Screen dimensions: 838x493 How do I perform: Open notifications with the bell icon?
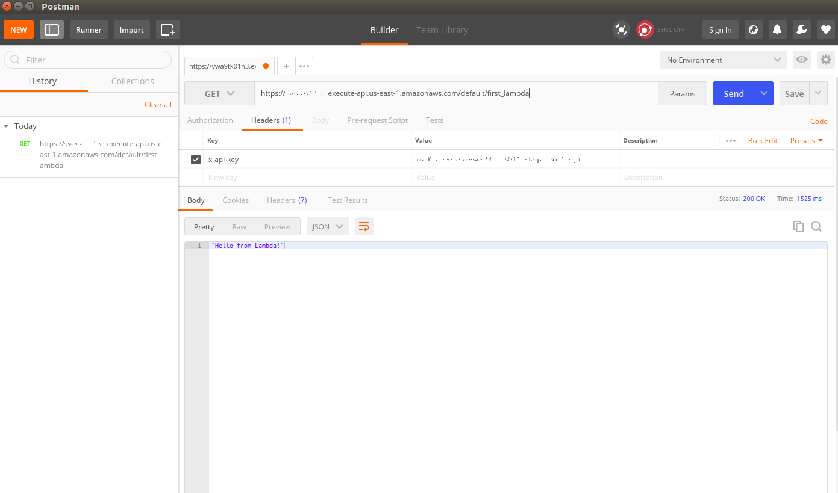[x=777, y=29]
